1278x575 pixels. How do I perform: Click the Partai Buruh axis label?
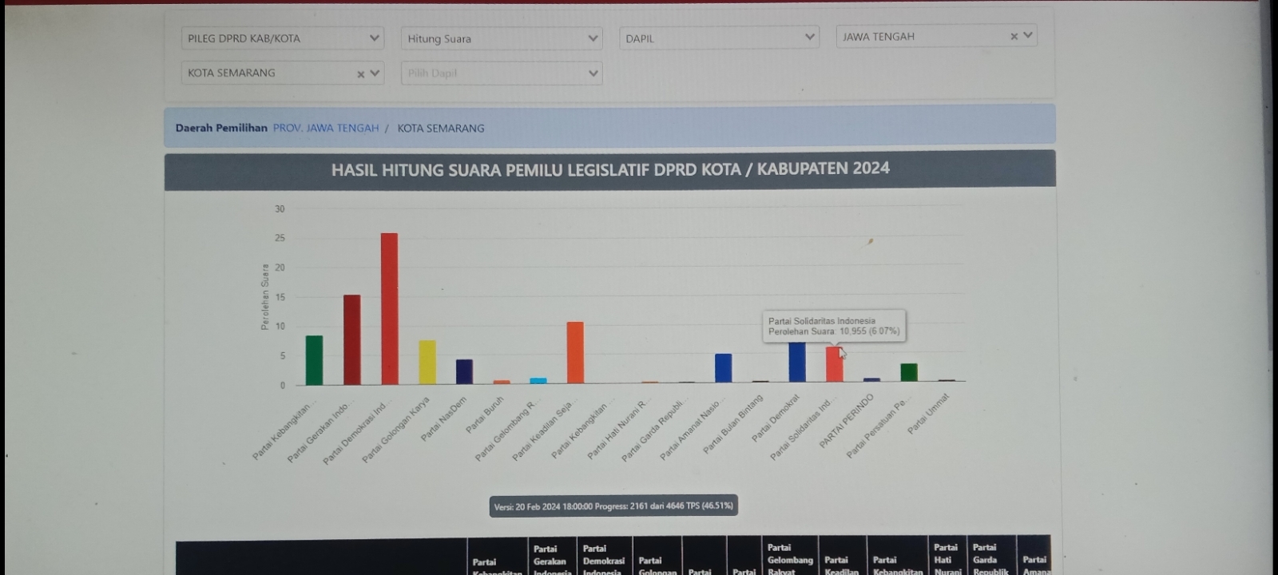click(x=485, y=415)
